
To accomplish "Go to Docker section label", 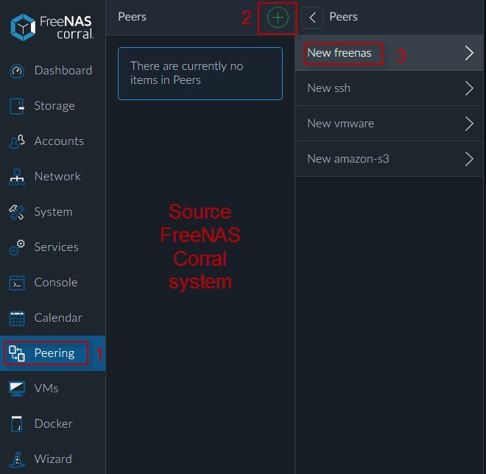I will pyautogui.click(x=54, y=424).
